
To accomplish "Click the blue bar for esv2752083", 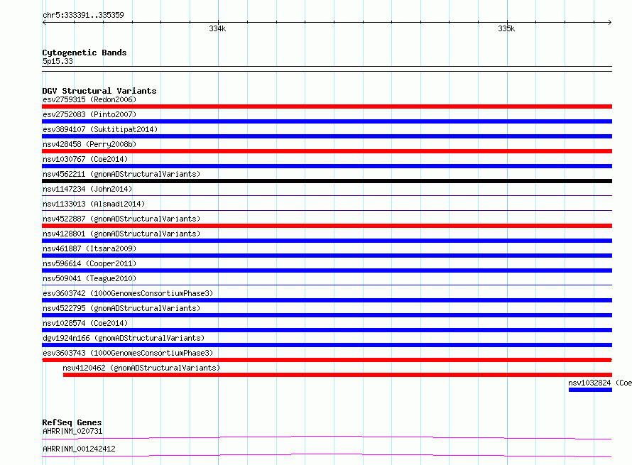I will (x=327, y=121).
